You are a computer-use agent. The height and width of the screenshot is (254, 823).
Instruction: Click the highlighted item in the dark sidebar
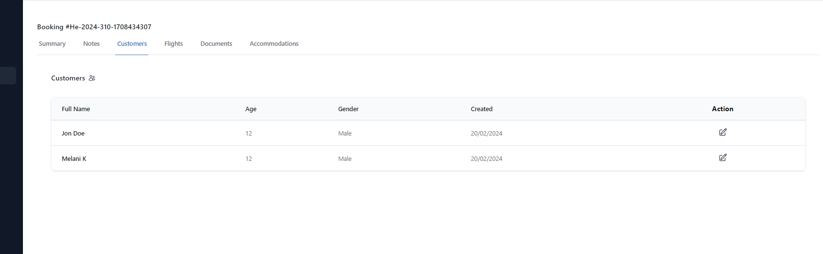[8, 76]
